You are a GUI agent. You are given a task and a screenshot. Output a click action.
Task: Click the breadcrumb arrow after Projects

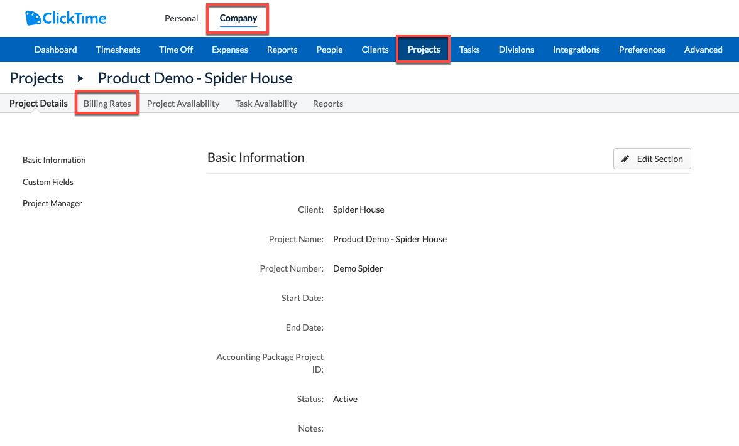80,78
